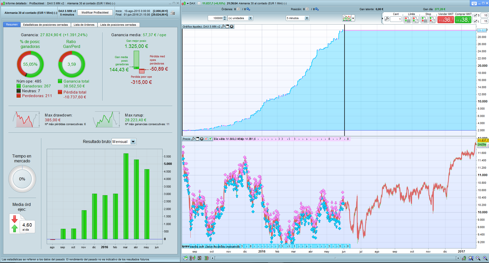The height and width of the screenshot is (263, 489).
Task: Toggle the L checkbox
Action: tap(475, 21)
